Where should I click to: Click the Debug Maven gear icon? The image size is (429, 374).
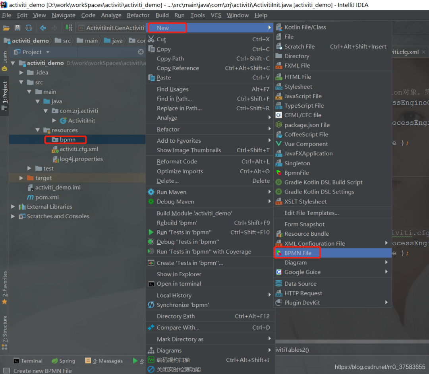[x=151, y=202]
